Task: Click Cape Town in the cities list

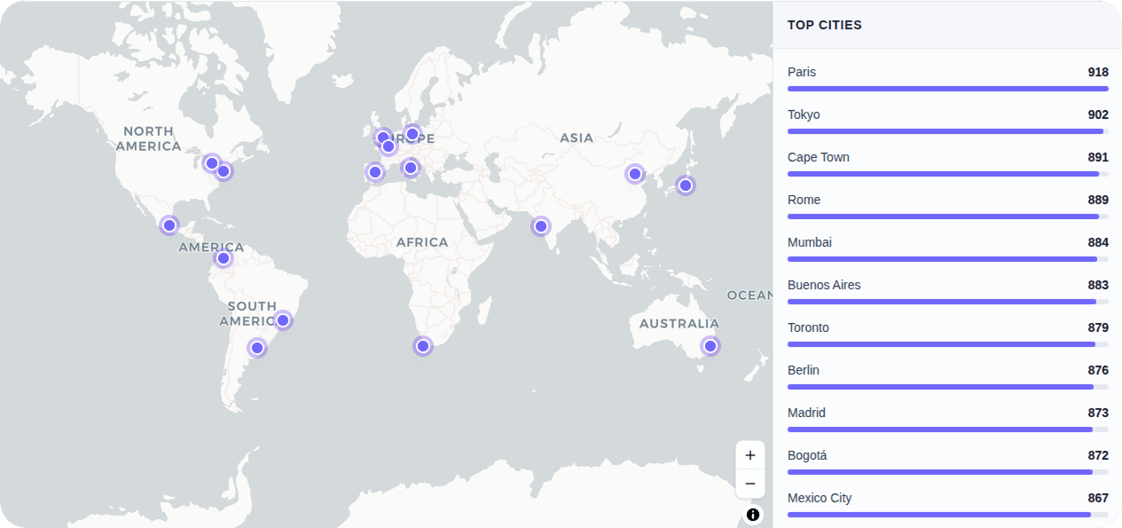Action: 948,162
